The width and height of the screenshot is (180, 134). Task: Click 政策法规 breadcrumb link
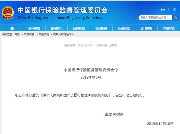[44, 34]
